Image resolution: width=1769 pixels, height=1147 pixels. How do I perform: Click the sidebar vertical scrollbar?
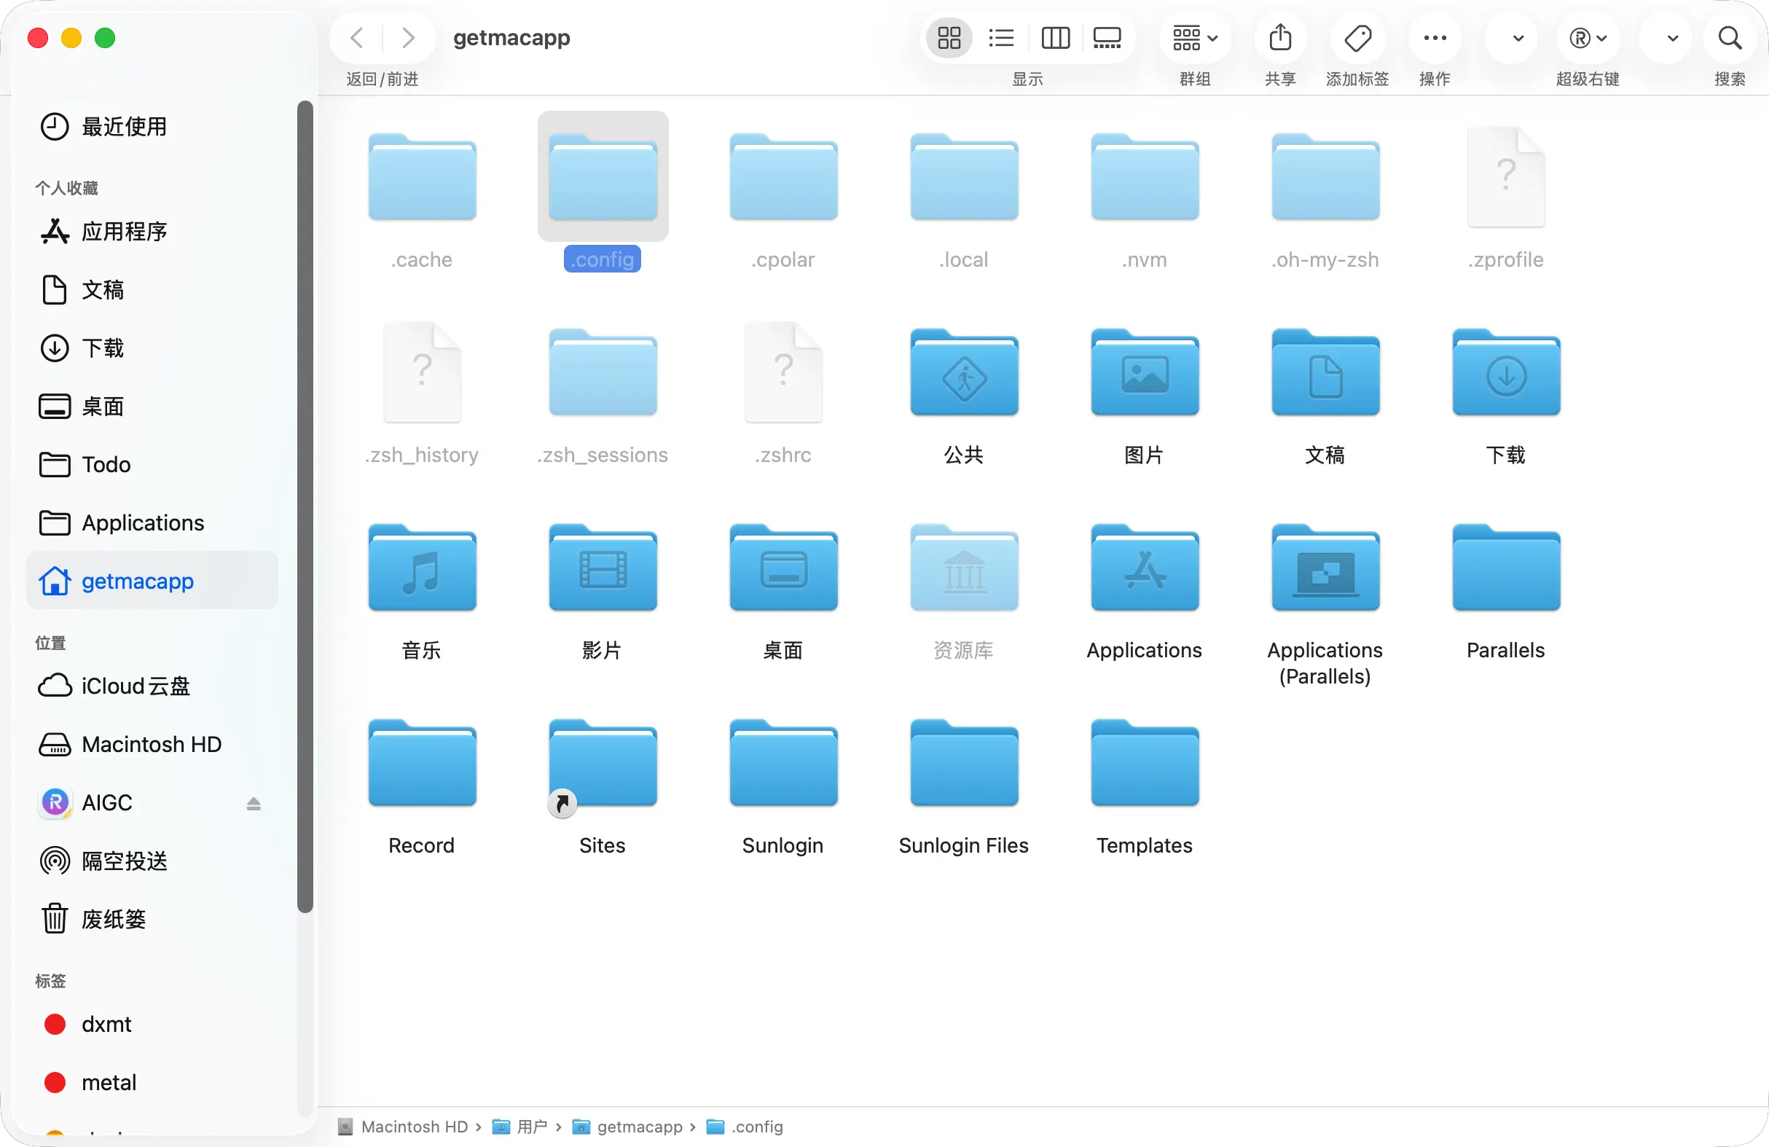pyautogui.click(x=305, y=506)
